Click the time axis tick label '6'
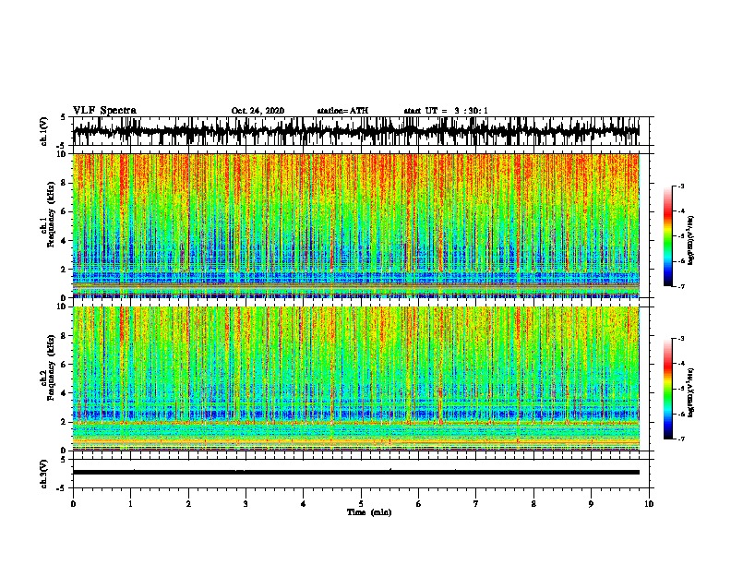Viewport: 731px width, 565px height. coord(419,504)
